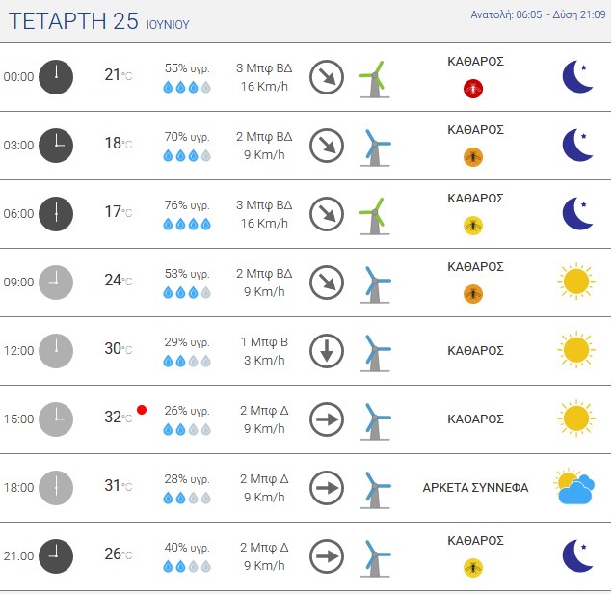
Task: Click the green windmill icon at 06:00
Action: point(374,216)
